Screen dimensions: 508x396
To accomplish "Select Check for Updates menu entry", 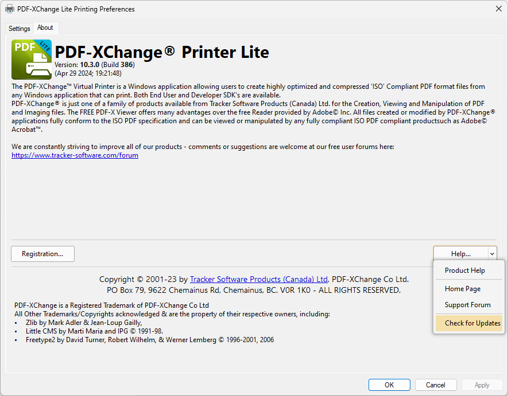I will 469,323.
